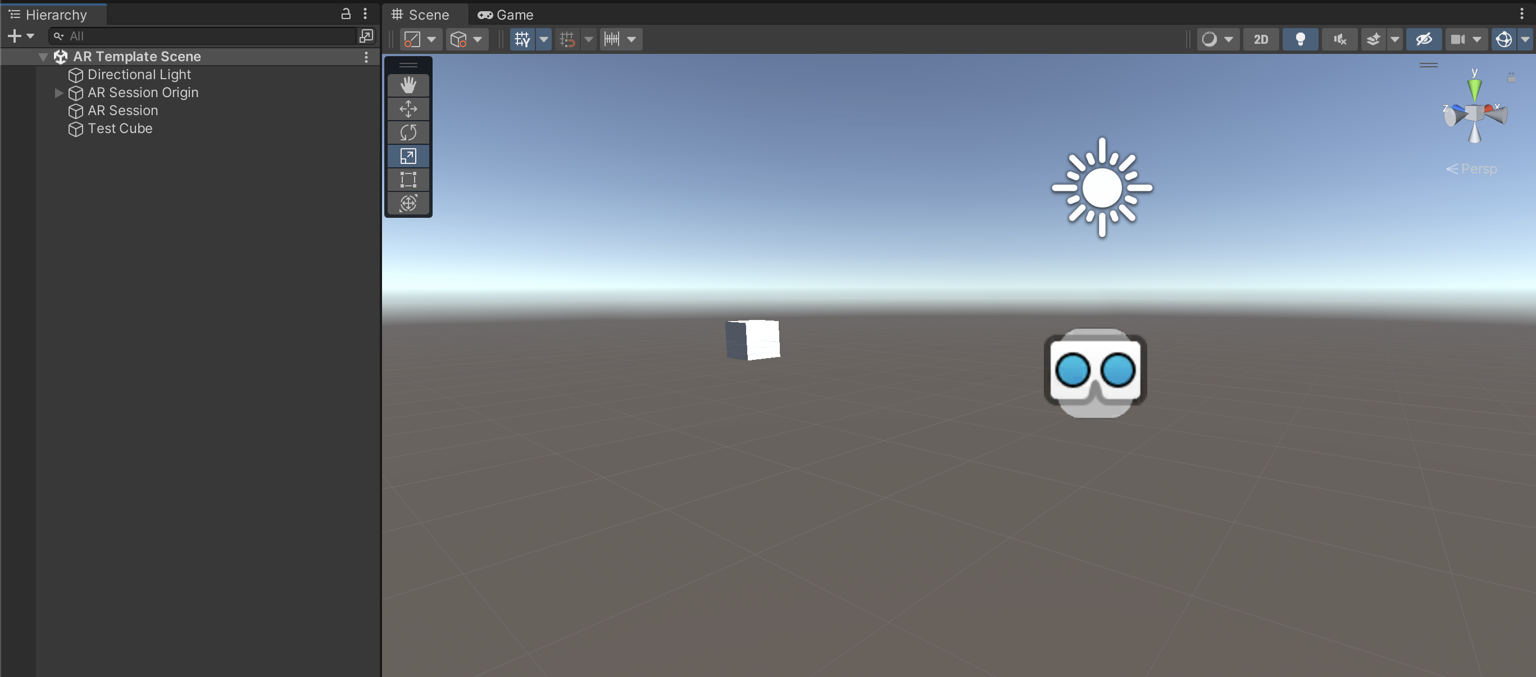This screenshot has height=677, width=1536.
Task: Select Test Cube in the hierarchy
Action: [119, 129]
